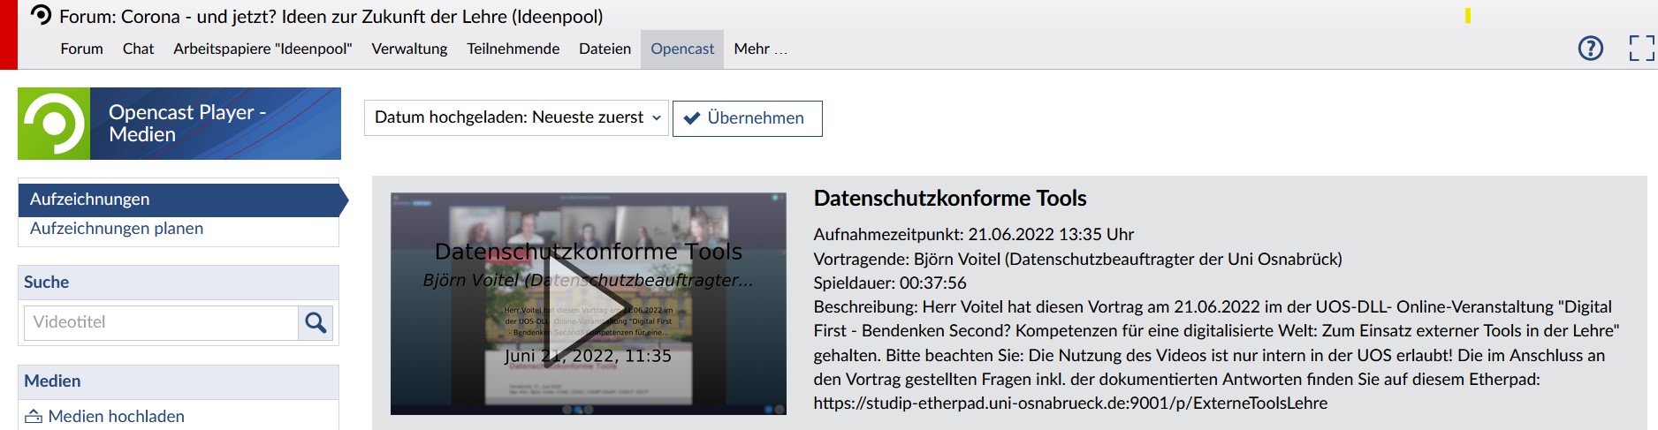Open the Verwaltung tab

click(409, 49)
